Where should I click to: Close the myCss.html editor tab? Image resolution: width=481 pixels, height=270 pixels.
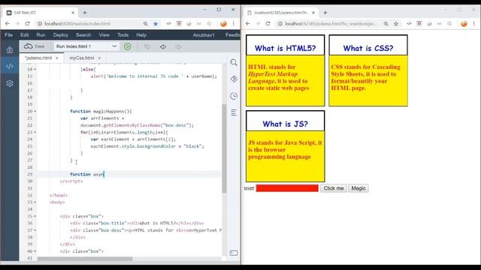pyautogui.click(x=99, y=58)
